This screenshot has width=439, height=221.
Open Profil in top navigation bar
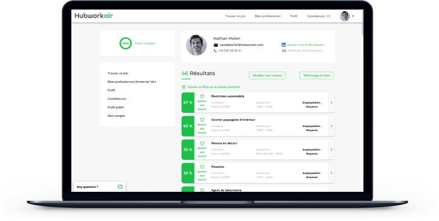pyautogui.click(x=293, y=16)
